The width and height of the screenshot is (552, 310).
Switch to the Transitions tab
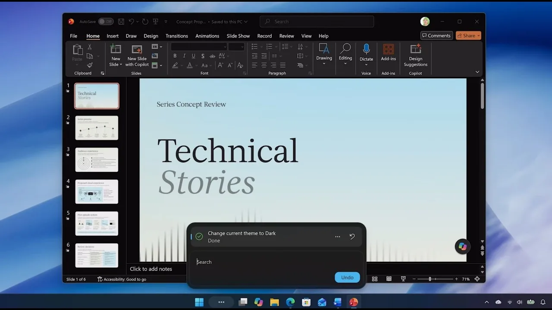177,36
